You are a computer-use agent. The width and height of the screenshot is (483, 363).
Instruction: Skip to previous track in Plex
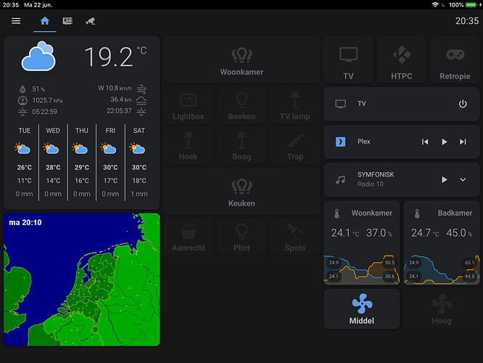[x=425, y=142]
